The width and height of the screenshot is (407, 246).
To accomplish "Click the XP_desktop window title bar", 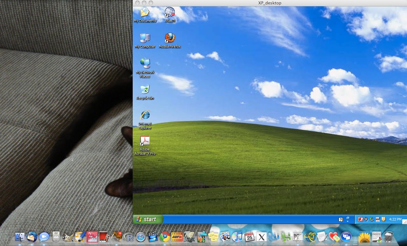I will click(x=270, y=3).
